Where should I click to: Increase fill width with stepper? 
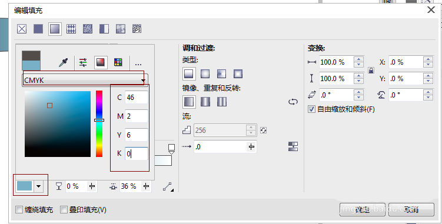coord(358,59)
